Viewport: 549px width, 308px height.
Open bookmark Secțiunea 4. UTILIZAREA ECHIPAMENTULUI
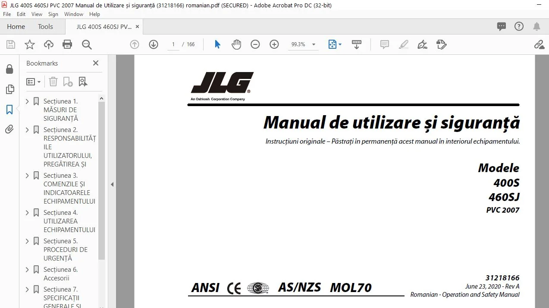(69, 221)
